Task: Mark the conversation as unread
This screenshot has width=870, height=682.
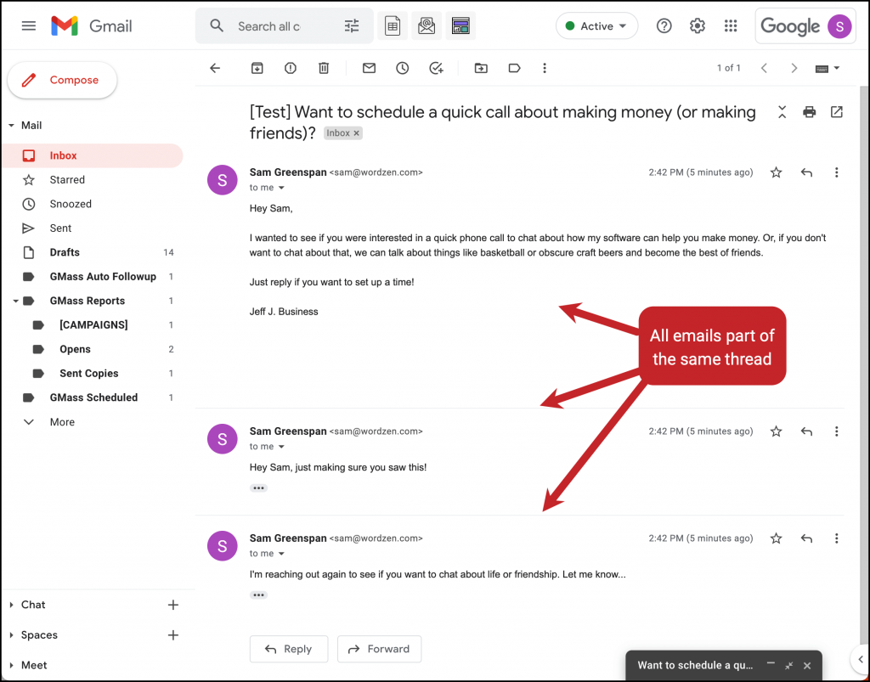Action: (x=369, y=68)
